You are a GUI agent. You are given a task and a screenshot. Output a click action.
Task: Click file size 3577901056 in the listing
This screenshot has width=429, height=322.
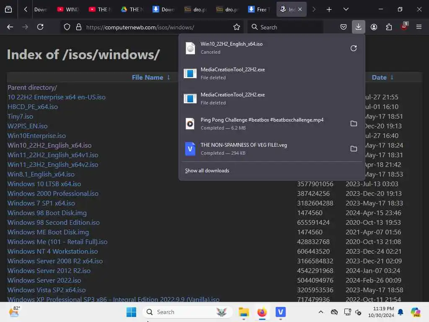315,184
